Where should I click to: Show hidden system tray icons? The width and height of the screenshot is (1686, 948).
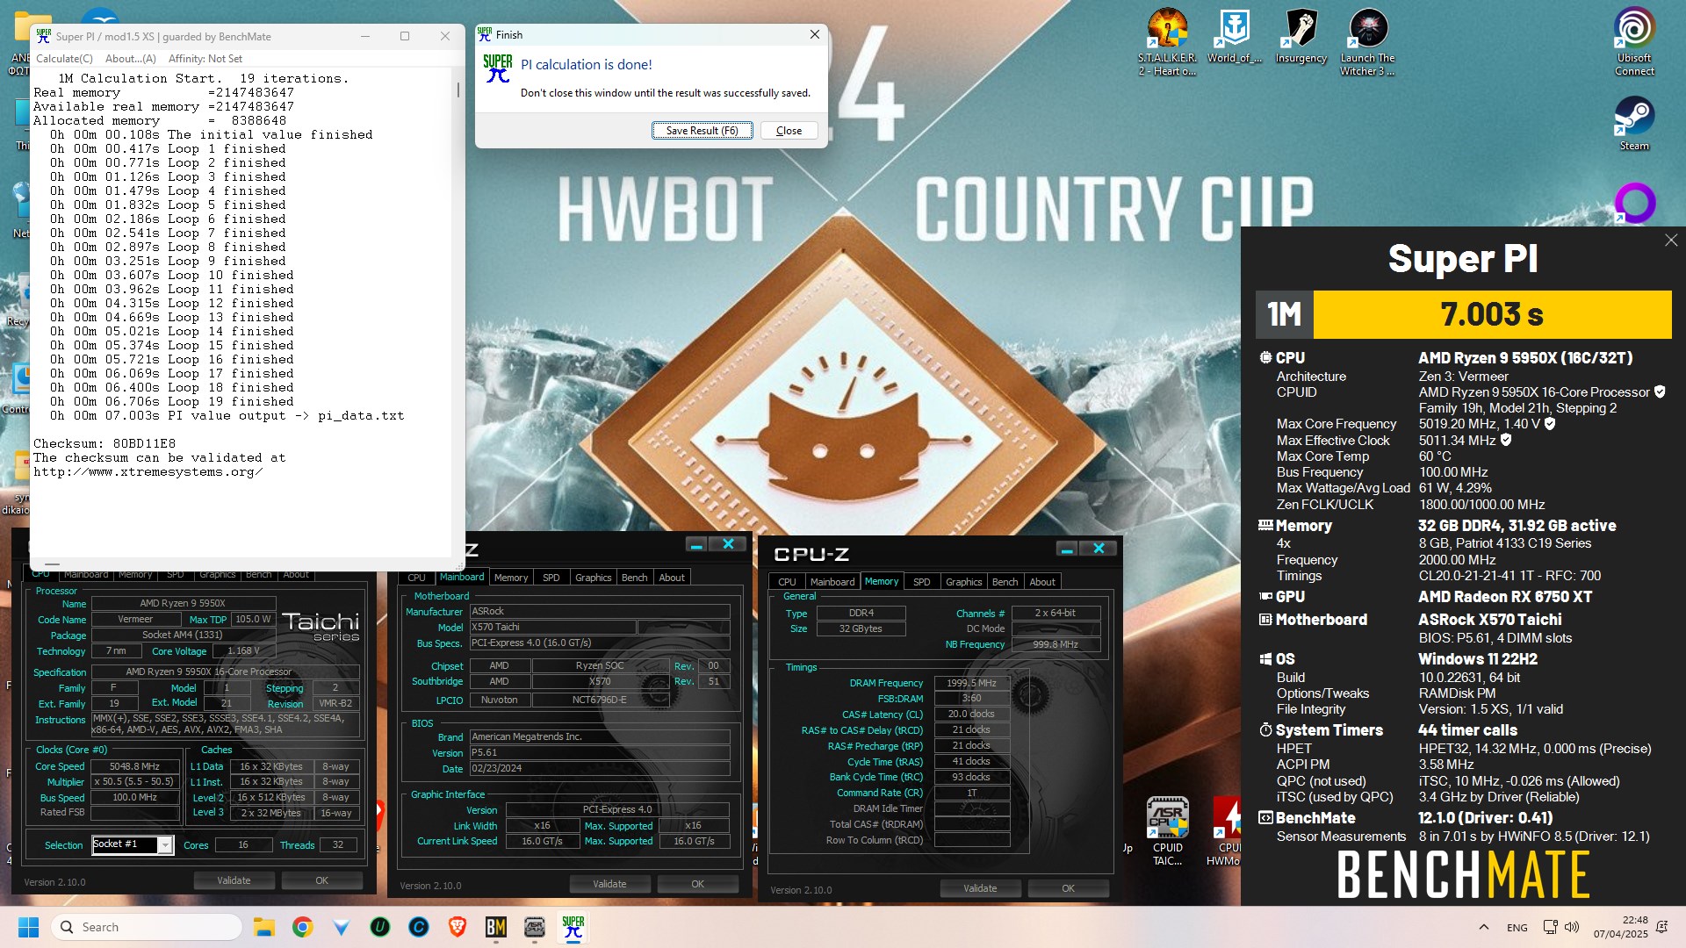click(x=1484, y=927)
